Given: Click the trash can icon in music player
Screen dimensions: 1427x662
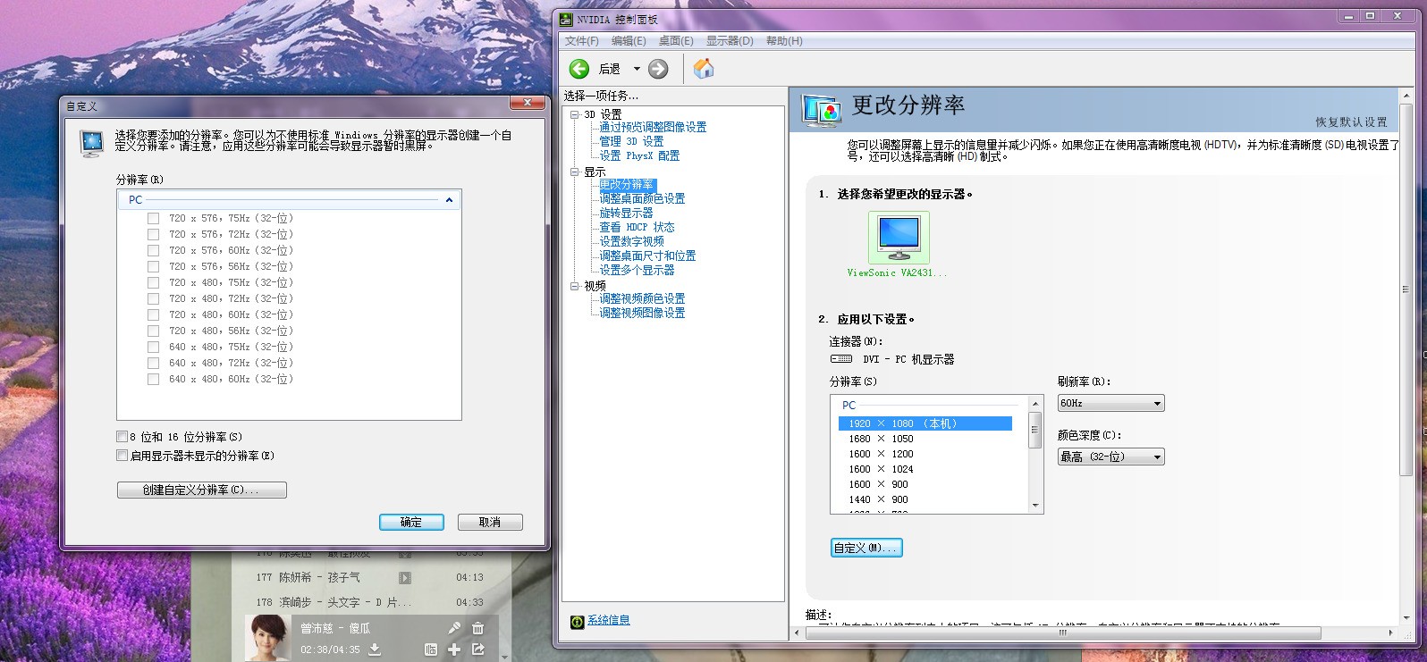Looking at the screenshot, I should [x=477, y=628].
